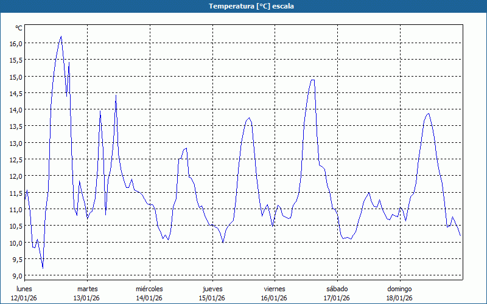The height and width of the screenshot is (304, 487).
Task: Click the 'domingo' day label
Action: pos(399,288)
